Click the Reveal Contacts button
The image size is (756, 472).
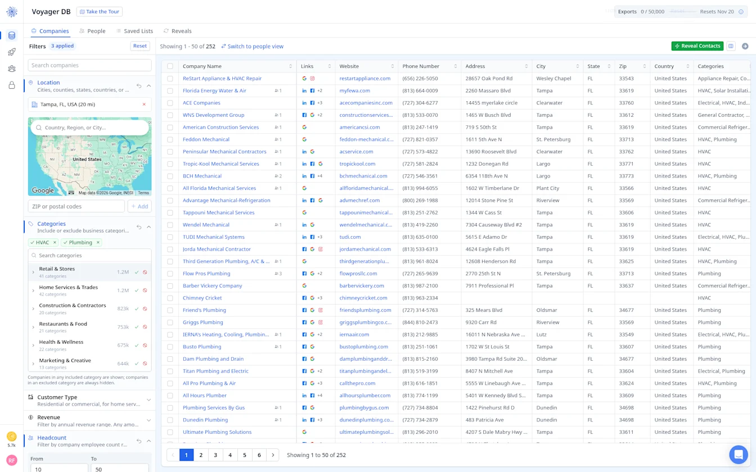coord(697,46)
